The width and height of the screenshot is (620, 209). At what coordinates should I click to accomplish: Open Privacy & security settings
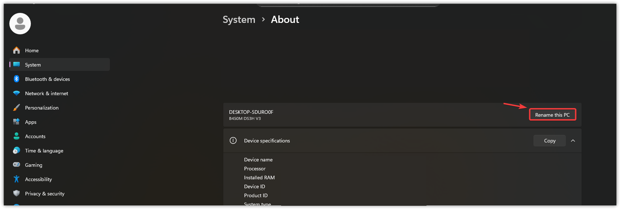tap(60, 194)
